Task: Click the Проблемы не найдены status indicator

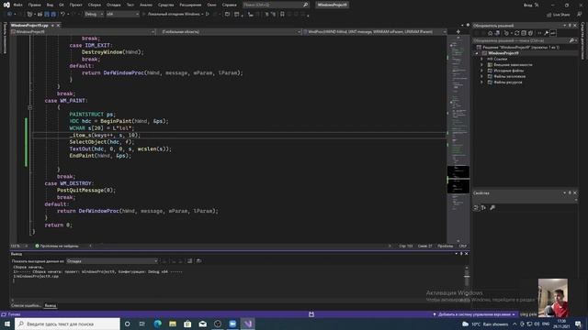Action: click(x=57, y=246)
